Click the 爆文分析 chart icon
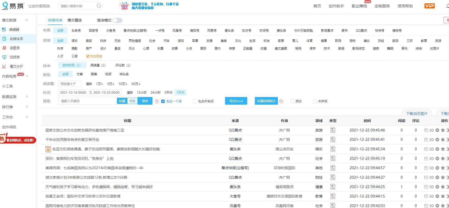 tap(4, 66)
